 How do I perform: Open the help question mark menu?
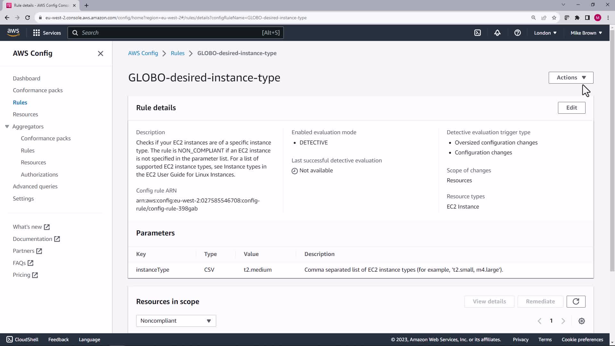pyautogui.click(x=517, y=33)
